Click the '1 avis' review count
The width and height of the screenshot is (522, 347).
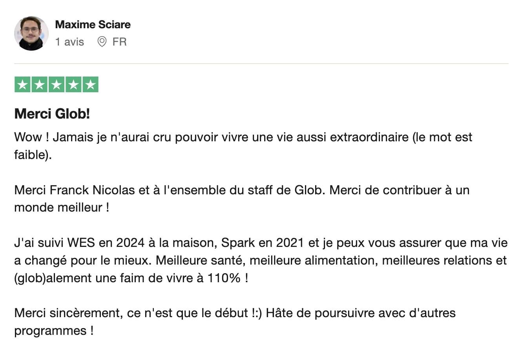click(69, 42)
